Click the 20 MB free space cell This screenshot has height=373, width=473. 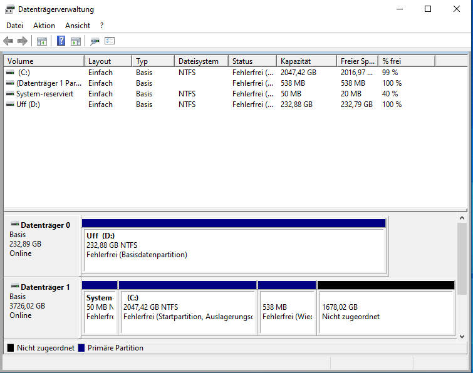pos(351,94)
